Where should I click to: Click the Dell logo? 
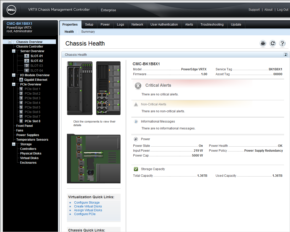point(11,10)
